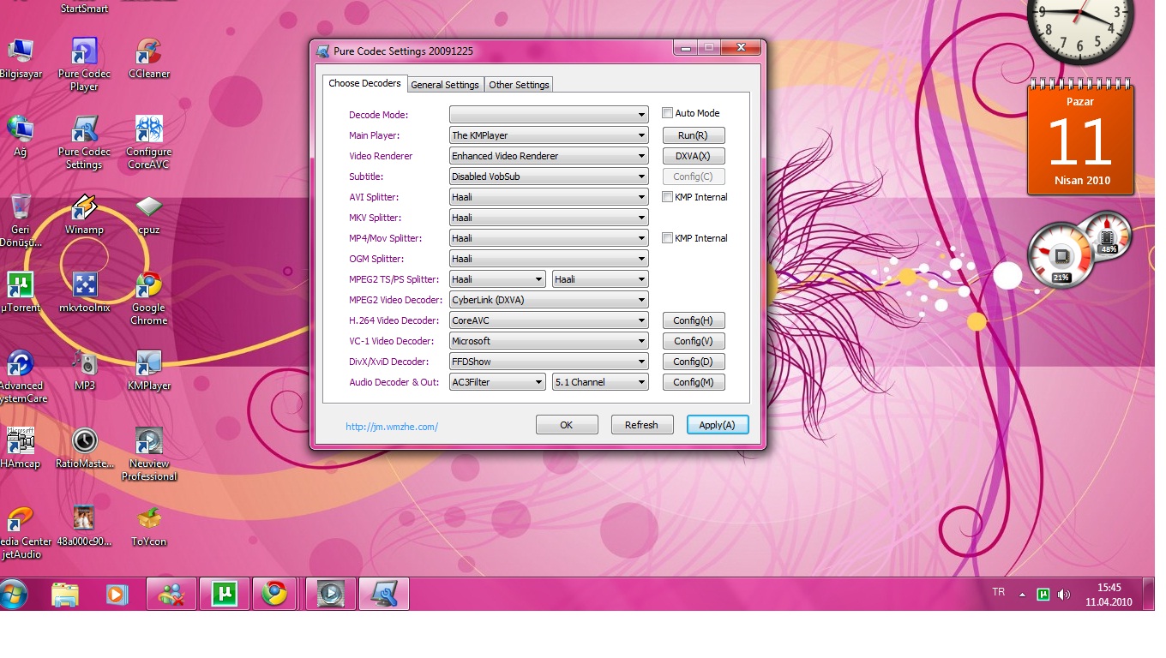Open the DivX/XviD Decoder dropdown

549,362
